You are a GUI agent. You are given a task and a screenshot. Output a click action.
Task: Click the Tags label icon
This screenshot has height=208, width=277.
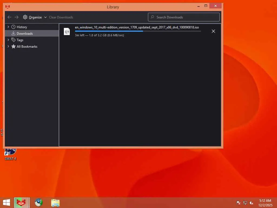click(14, 40)
